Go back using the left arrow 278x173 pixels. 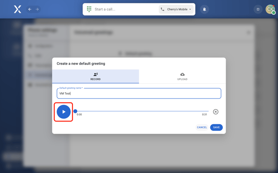pyautogui.click(x=30, y=9)
